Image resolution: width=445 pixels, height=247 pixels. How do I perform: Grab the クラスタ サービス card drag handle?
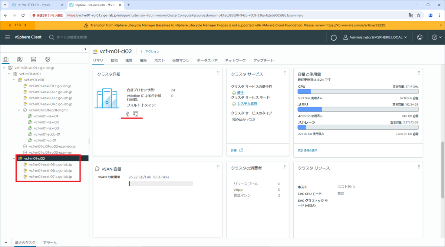click(x=285, y=73)
